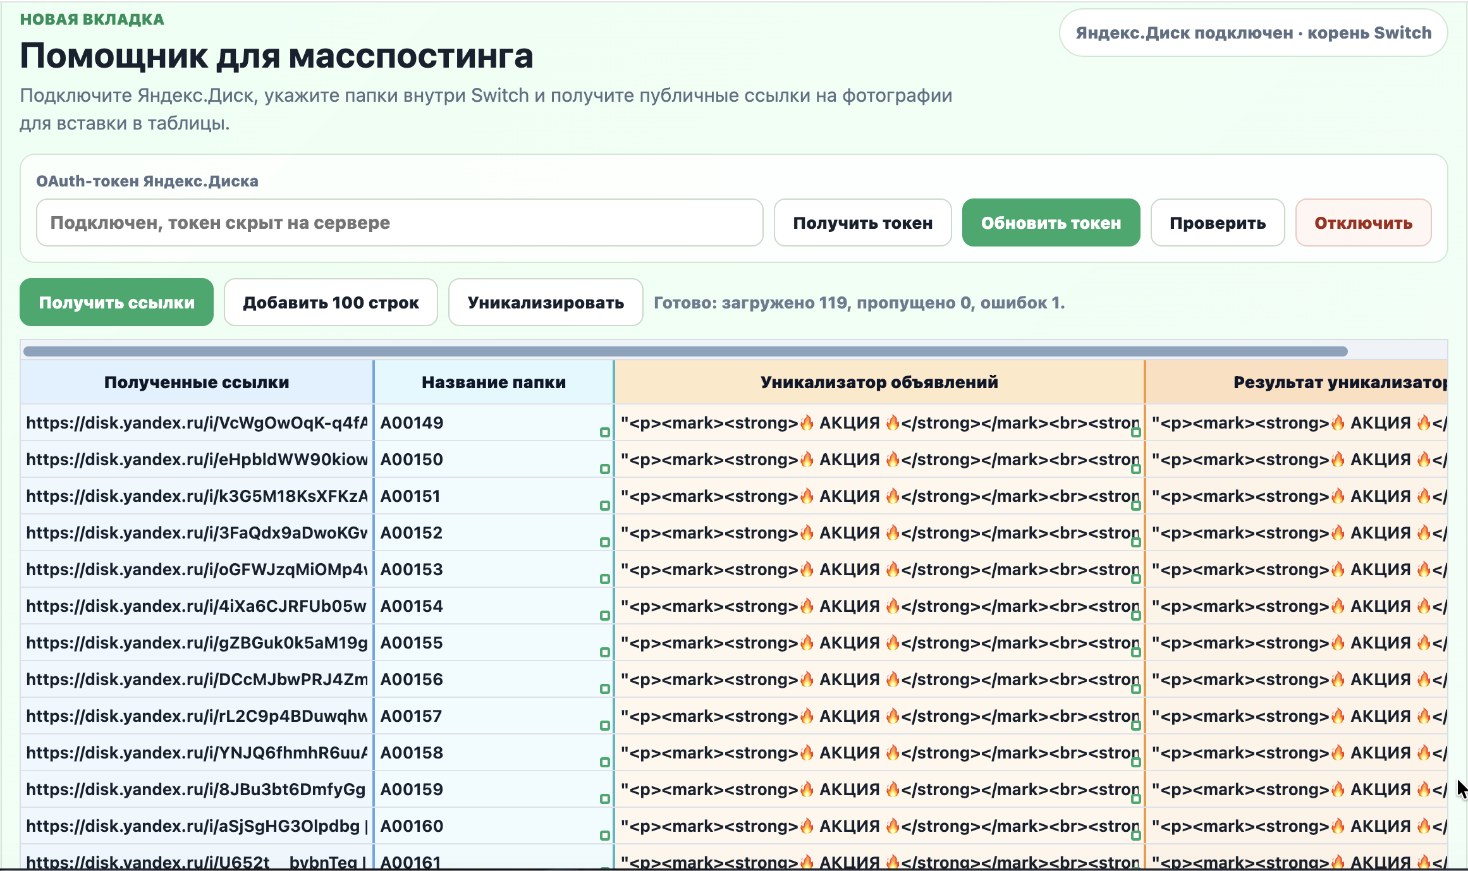This screenshot has width=1468, height=871.
Task: Click the Проверить button
Action: pos(1217,222)
